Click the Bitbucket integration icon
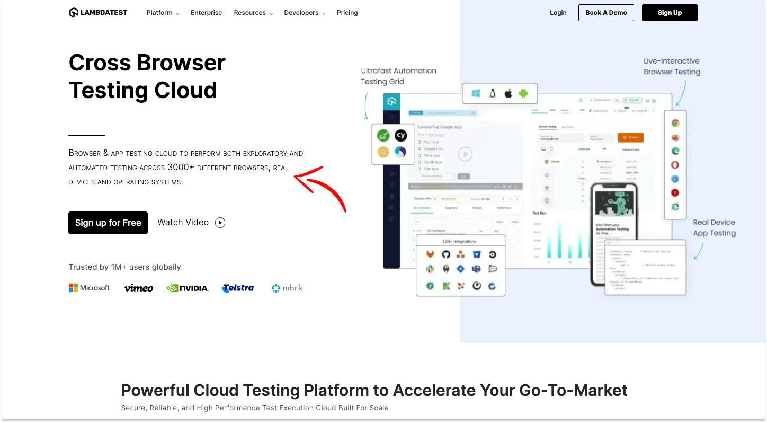Screen dimensions: 767x423 pos(477,254)
